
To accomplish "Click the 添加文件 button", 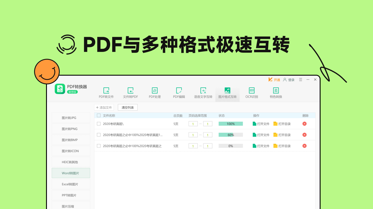I will tap(104, 107).
